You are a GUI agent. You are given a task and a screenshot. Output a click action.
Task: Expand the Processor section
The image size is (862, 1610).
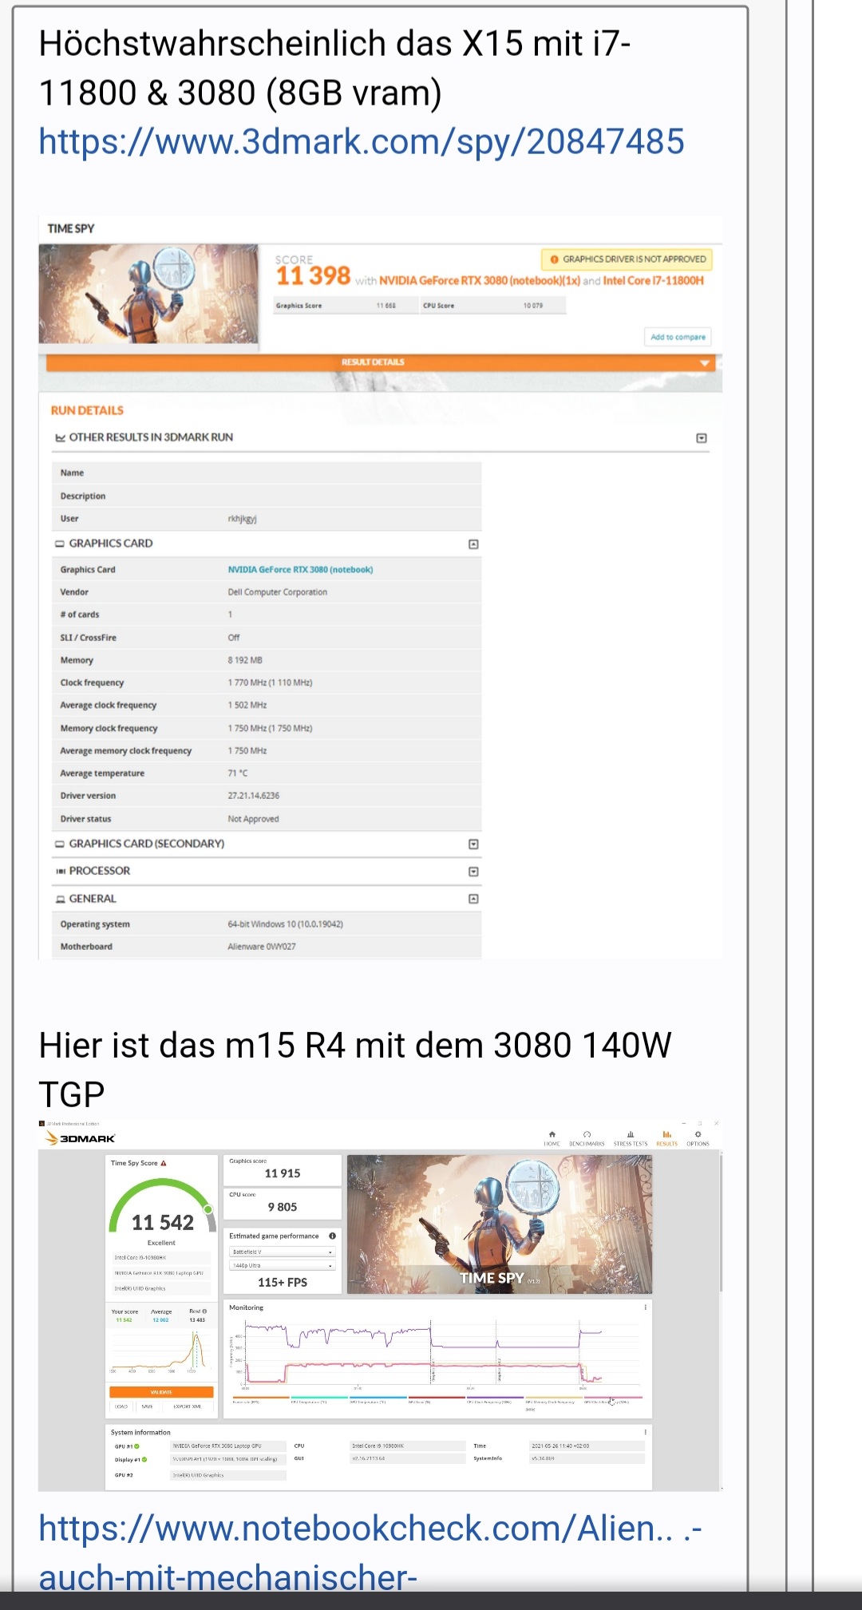pos(473,872)
